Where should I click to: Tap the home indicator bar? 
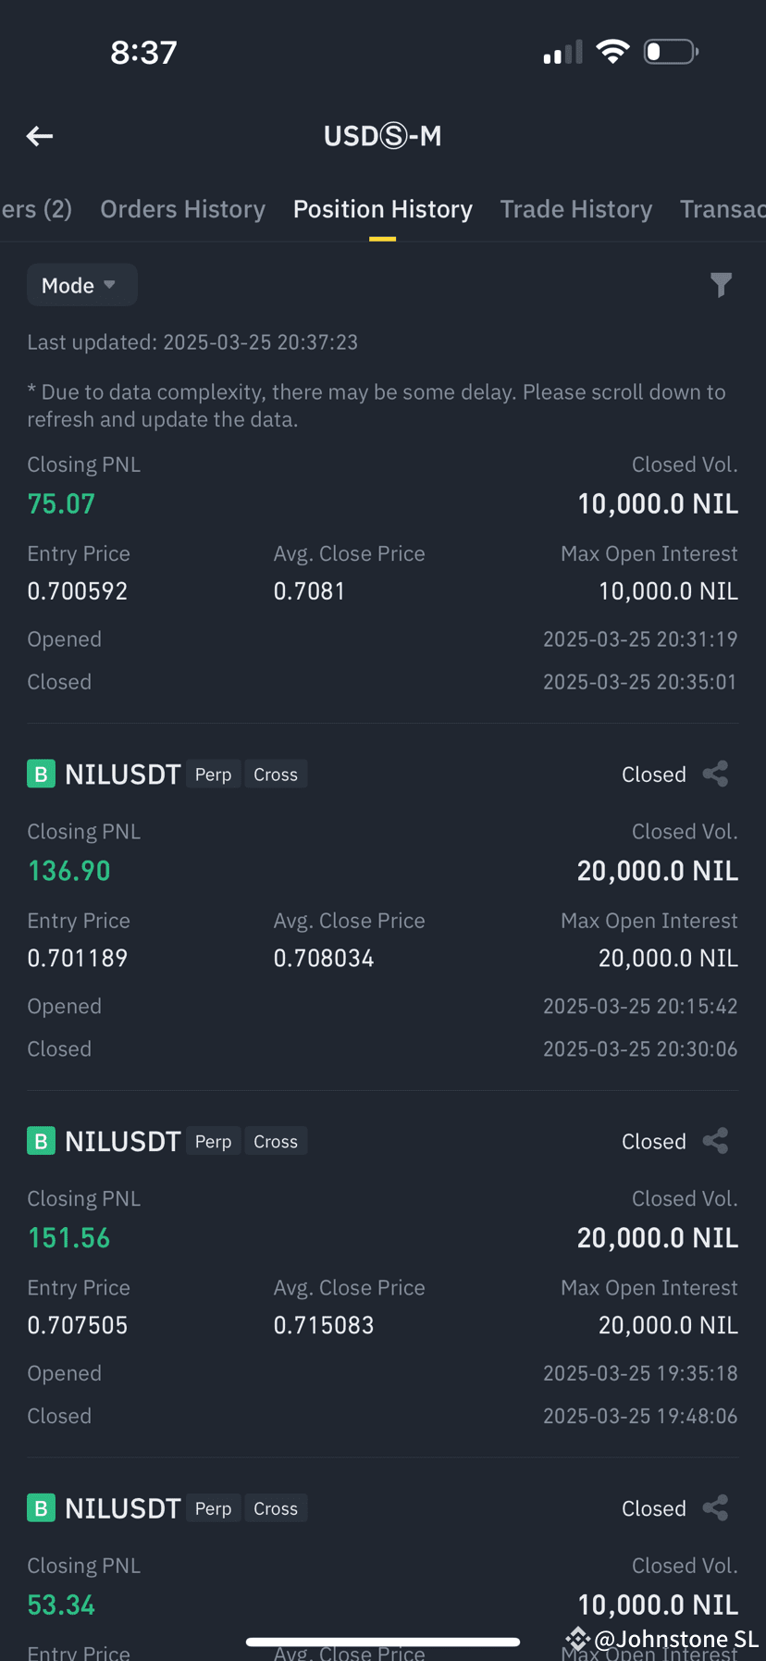point(383,1642)
